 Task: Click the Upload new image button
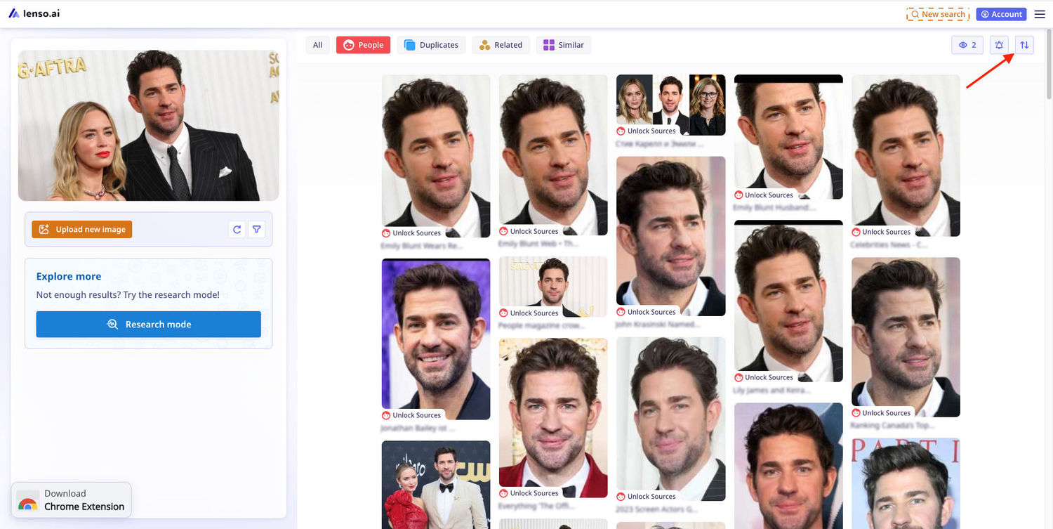(82, 229)
